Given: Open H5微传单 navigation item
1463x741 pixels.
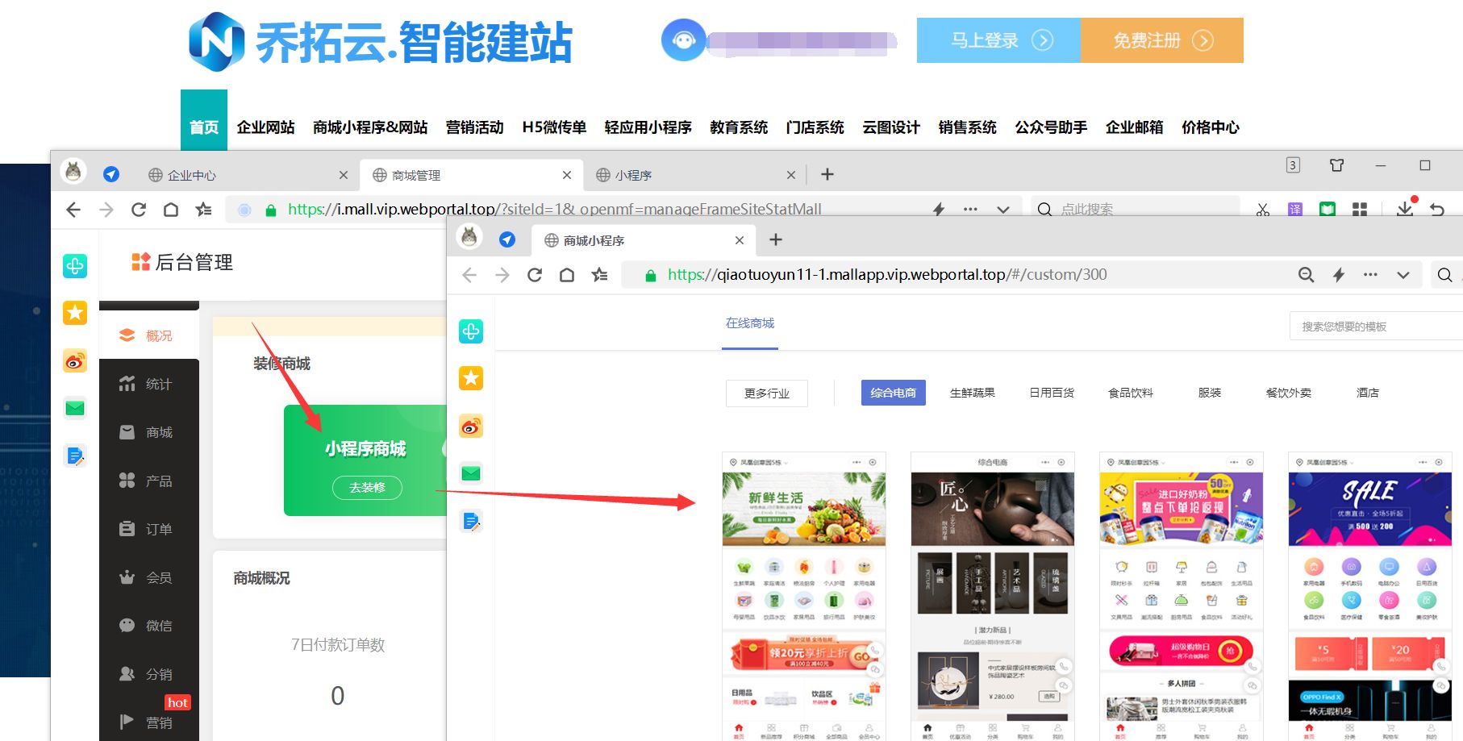Looking at the screenshot, I should click(x=554, y=127).
